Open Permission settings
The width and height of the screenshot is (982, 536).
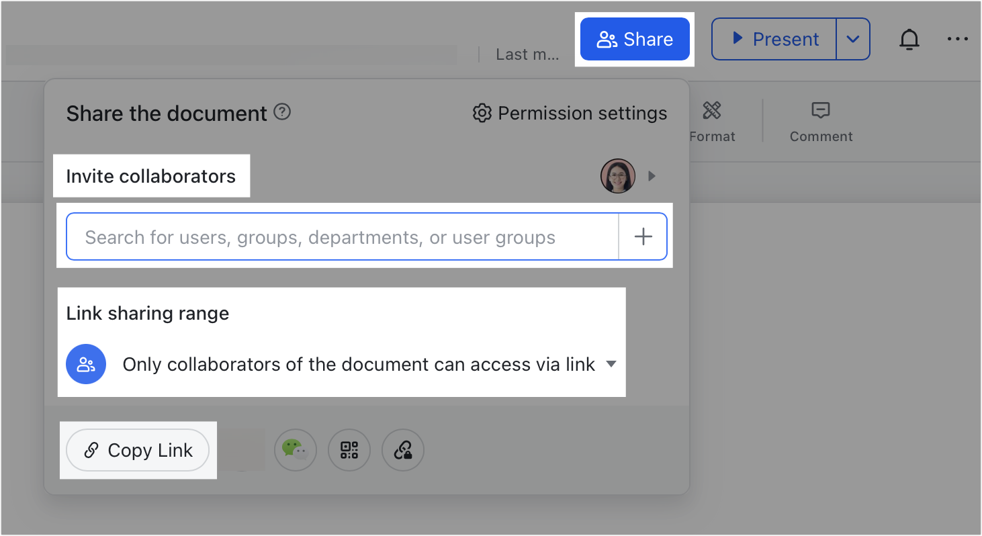point(570,113)
